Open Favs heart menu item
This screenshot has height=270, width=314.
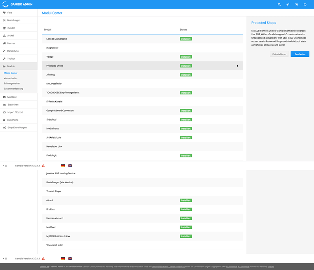point(18,13)
